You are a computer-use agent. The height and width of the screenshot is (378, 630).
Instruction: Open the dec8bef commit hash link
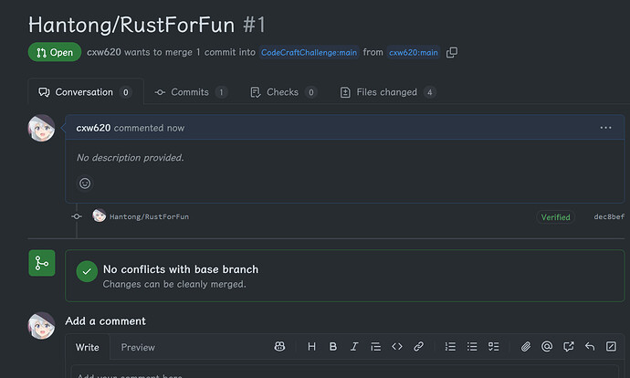pyautogui.click(x=609, y=217)
